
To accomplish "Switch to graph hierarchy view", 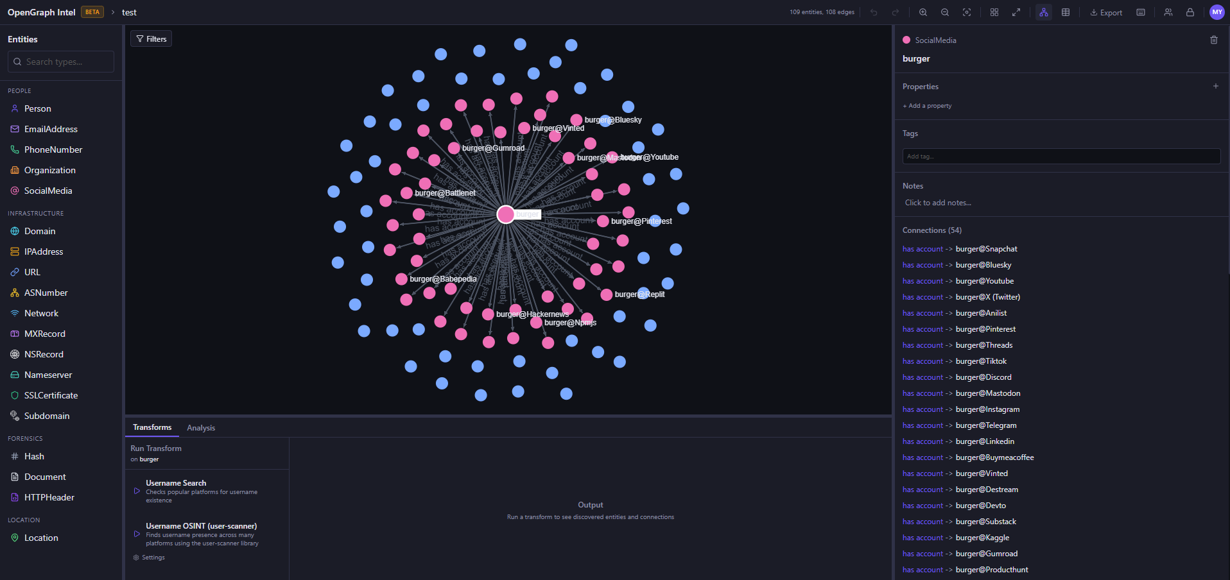I will pyautogui.click(x=1044, y=12).
